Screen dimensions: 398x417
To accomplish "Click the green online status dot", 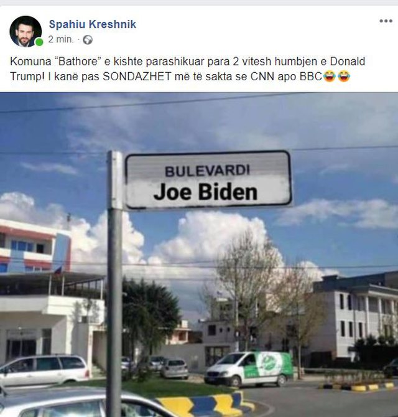I will pos(39,42).
